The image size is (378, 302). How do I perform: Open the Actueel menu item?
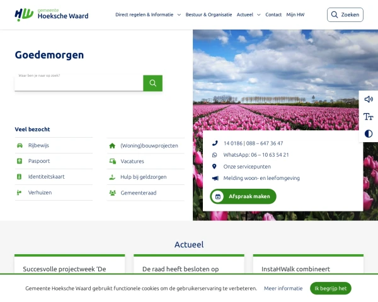click(245, 14)
